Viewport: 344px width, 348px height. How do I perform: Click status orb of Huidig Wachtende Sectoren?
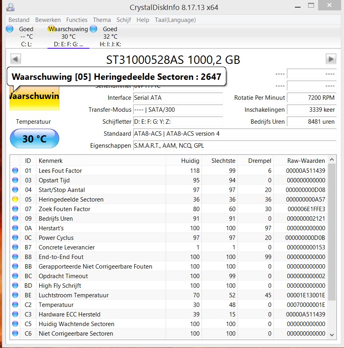tap(15, 324)
